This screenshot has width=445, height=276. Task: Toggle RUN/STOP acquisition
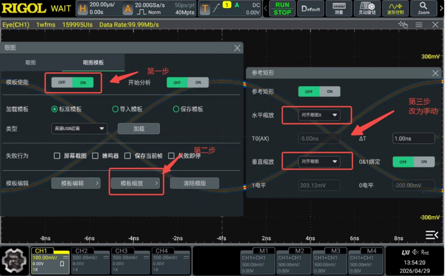pyautogui.click(x=282, y=9)
